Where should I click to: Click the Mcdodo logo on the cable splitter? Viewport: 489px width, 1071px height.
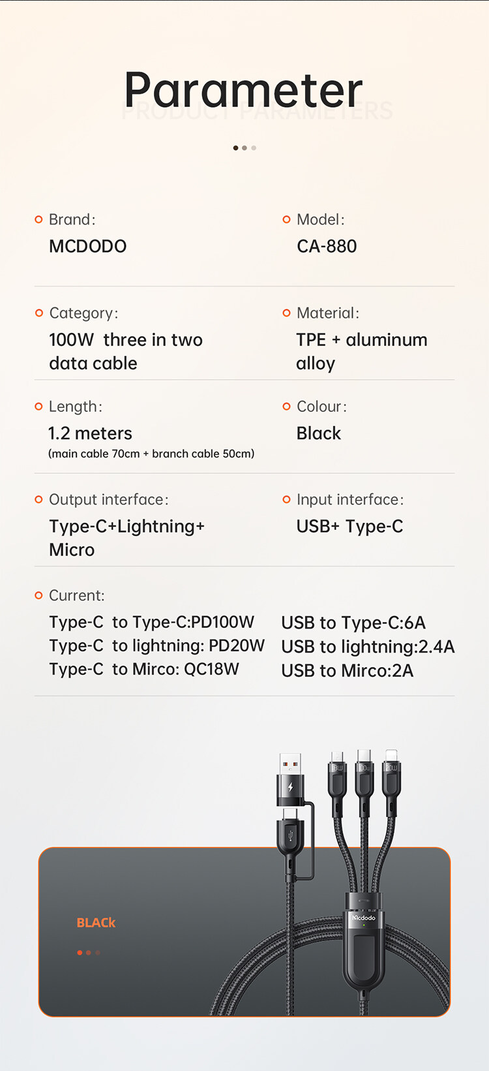[x=364, y=918]
